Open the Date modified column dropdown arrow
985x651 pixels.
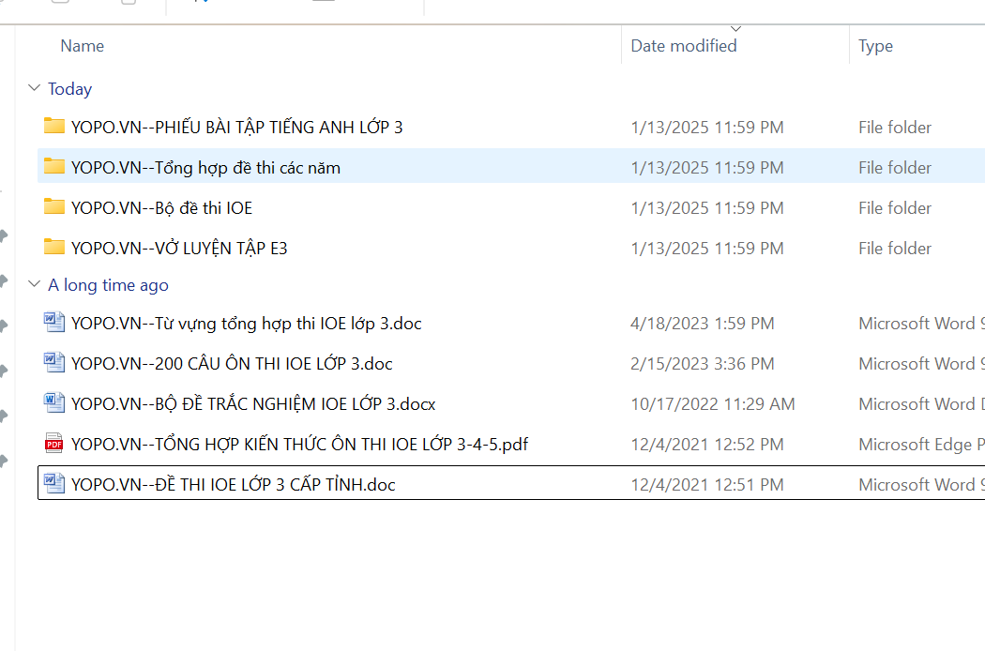tap(735, 29)
